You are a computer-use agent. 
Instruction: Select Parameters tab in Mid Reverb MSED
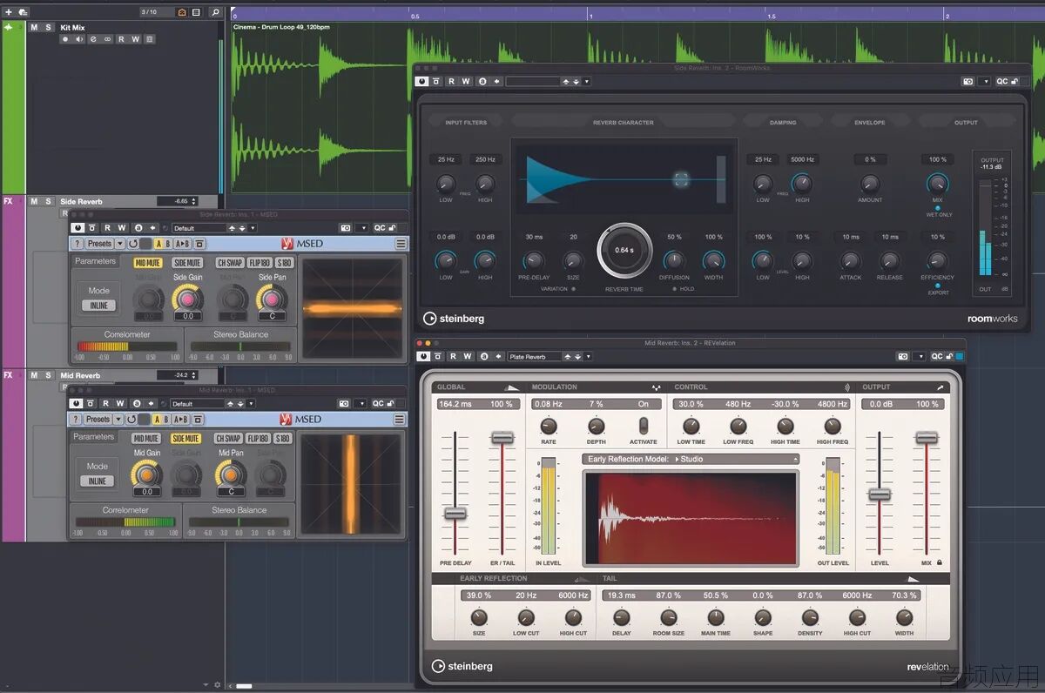pos(94,437)
